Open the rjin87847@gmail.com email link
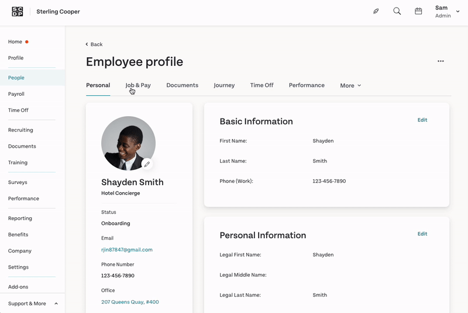 [127, 250]
